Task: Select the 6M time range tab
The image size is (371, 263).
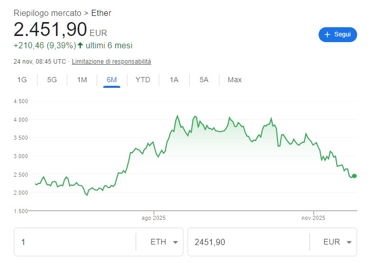Action: [112, 80]
